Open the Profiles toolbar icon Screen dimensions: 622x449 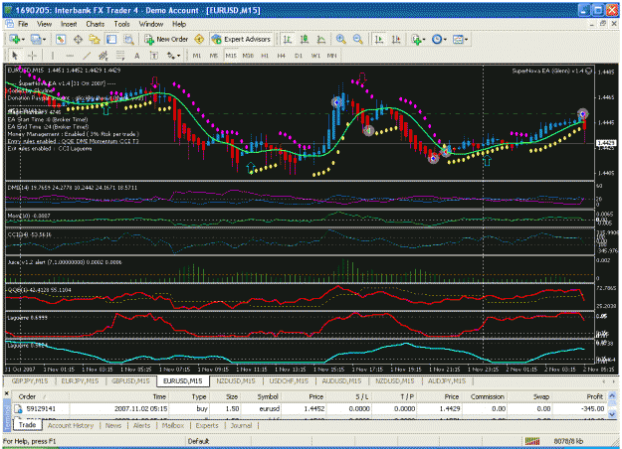pyautogui.click(x=35, y=39)
